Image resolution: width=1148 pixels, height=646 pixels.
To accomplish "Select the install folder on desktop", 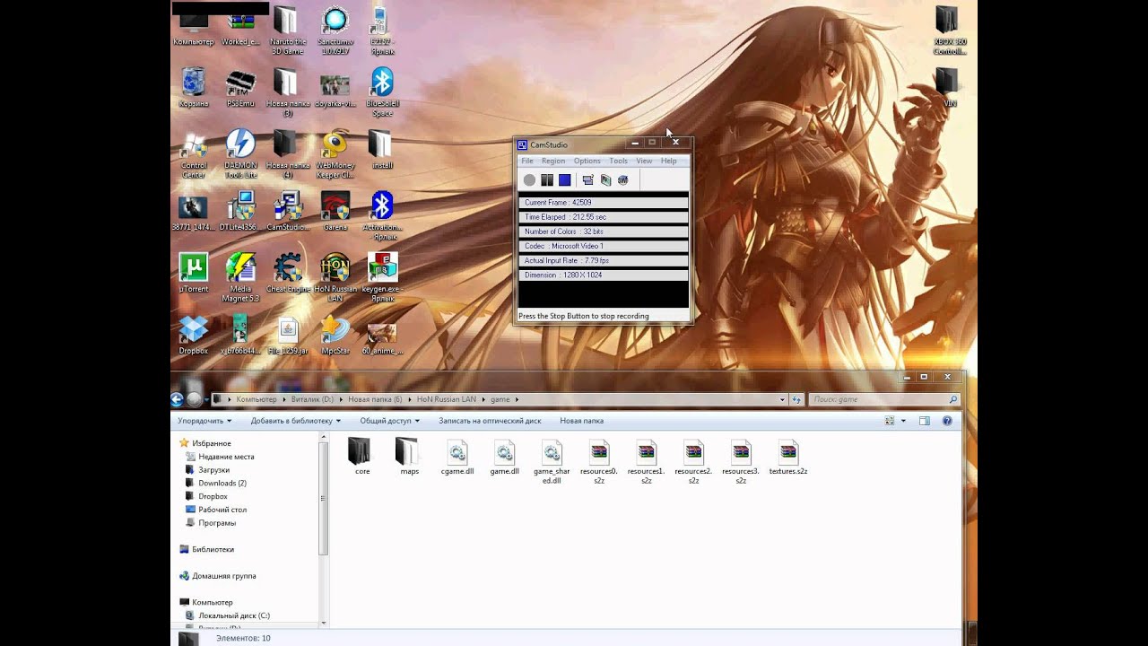I will coord(382,150).
